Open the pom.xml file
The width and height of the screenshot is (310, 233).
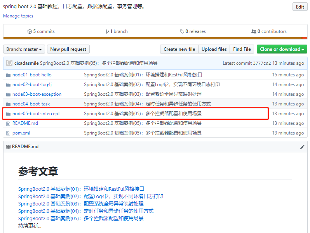[21, 133]
